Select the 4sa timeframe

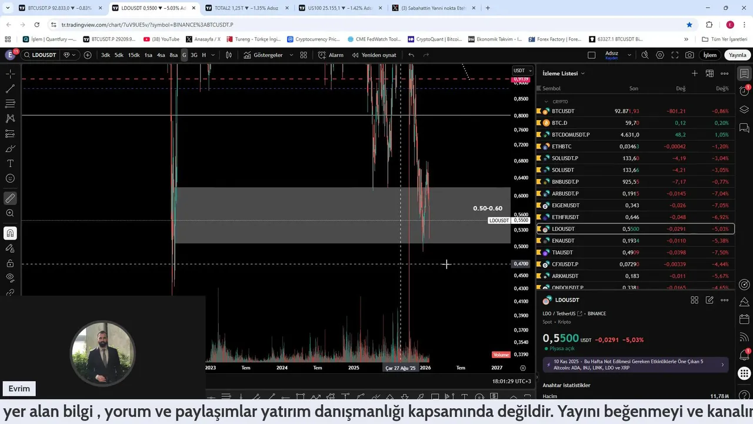click(161, 55)
